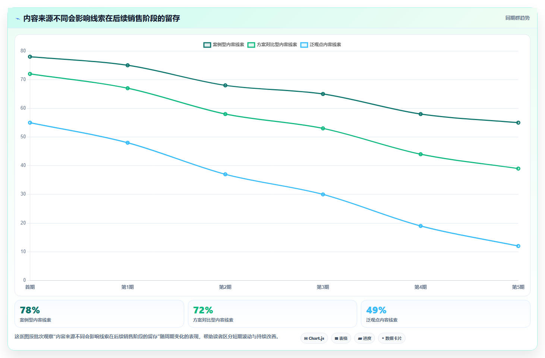This screenshot has height=358, width=545.
Task: Click the dark green 案例型 point at 第2期
Action: point(225,86)
